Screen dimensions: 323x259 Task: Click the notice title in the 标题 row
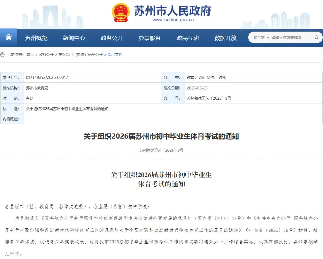(x=67, y=109)
